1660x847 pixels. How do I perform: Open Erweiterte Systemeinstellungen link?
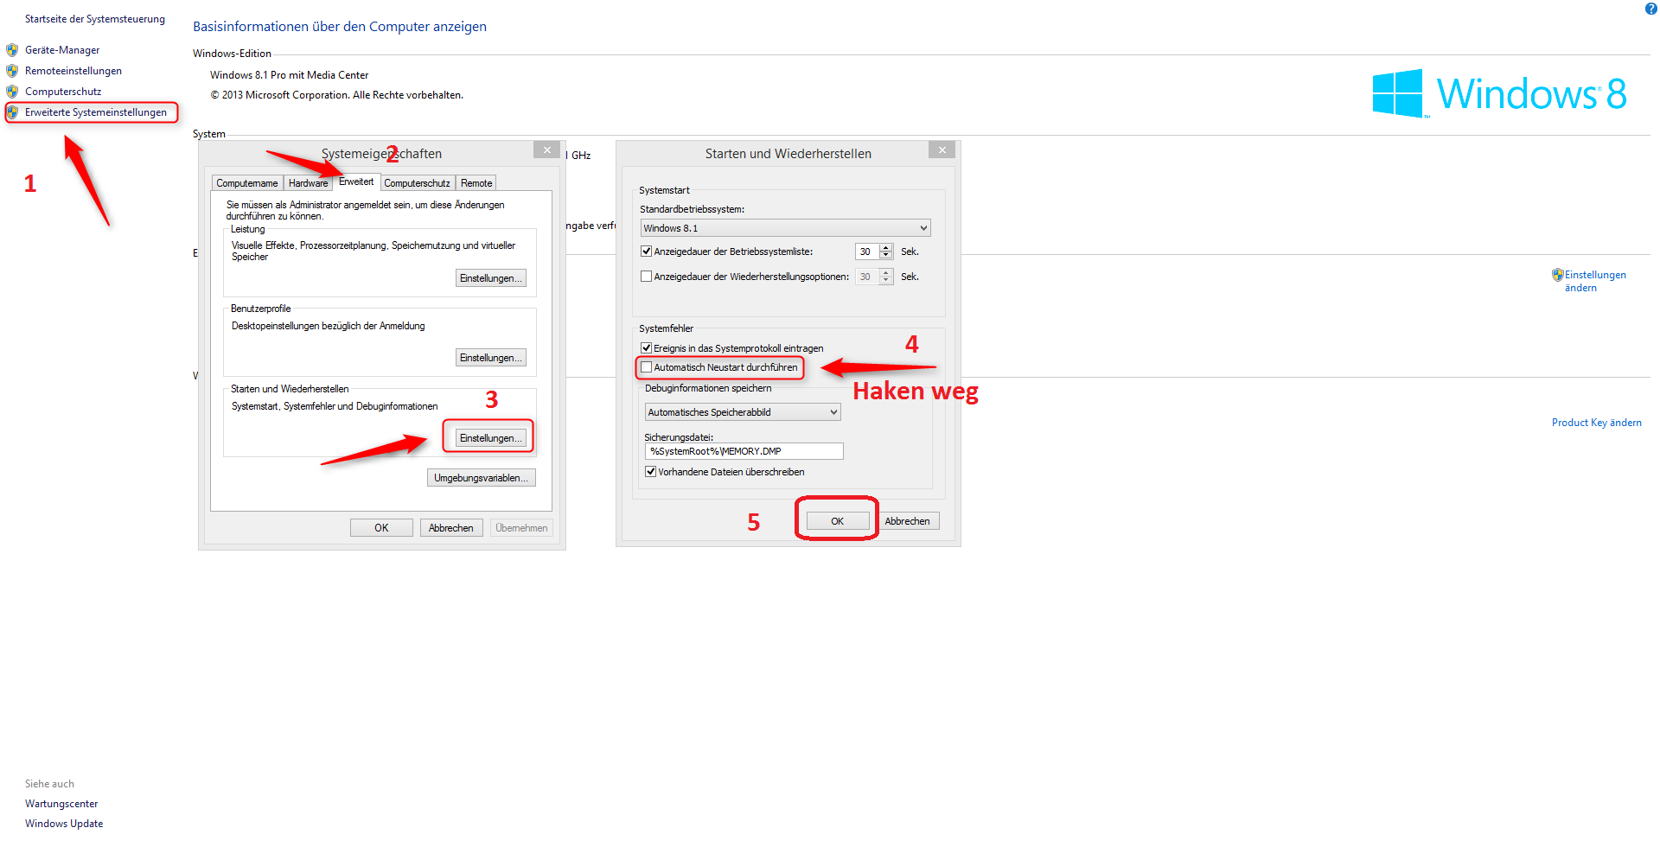pyautogui.click(x=96, y=112)
